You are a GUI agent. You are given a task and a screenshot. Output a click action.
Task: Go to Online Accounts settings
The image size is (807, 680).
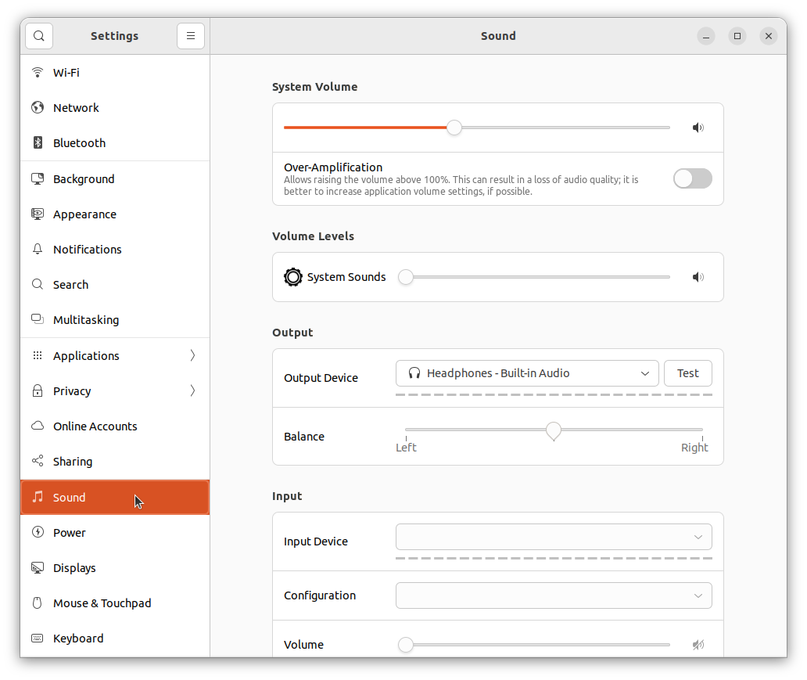tap(115, 426)
